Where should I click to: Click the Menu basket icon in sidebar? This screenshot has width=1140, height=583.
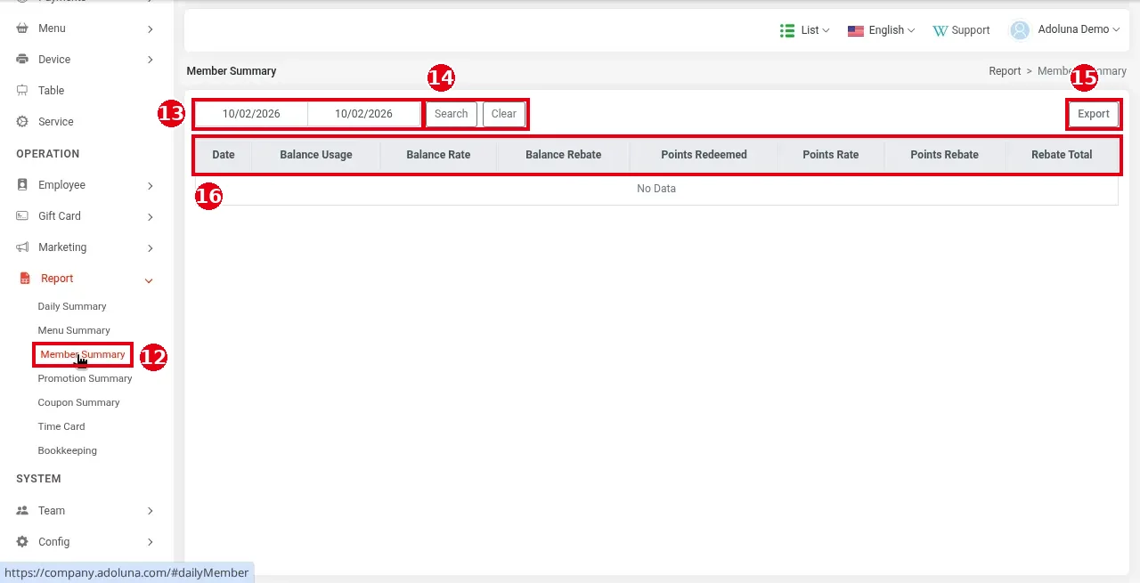tap(22, 28)
